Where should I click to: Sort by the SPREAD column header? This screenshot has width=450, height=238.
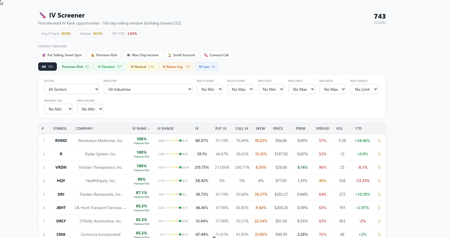coord(323,128)
